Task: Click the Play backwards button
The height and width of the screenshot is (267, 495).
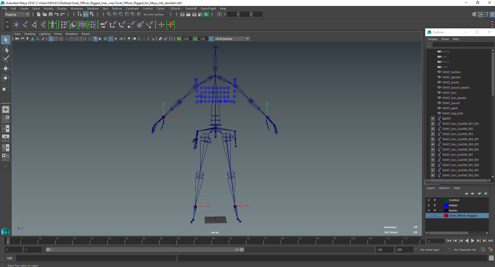Action: point(467,241)
